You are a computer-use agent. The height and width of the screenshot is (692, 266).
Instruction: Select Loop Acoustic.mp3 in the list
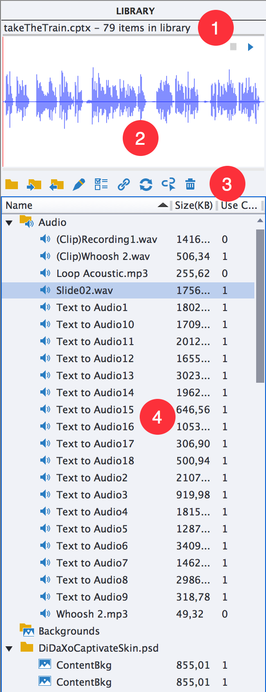[x=102, y=273]
